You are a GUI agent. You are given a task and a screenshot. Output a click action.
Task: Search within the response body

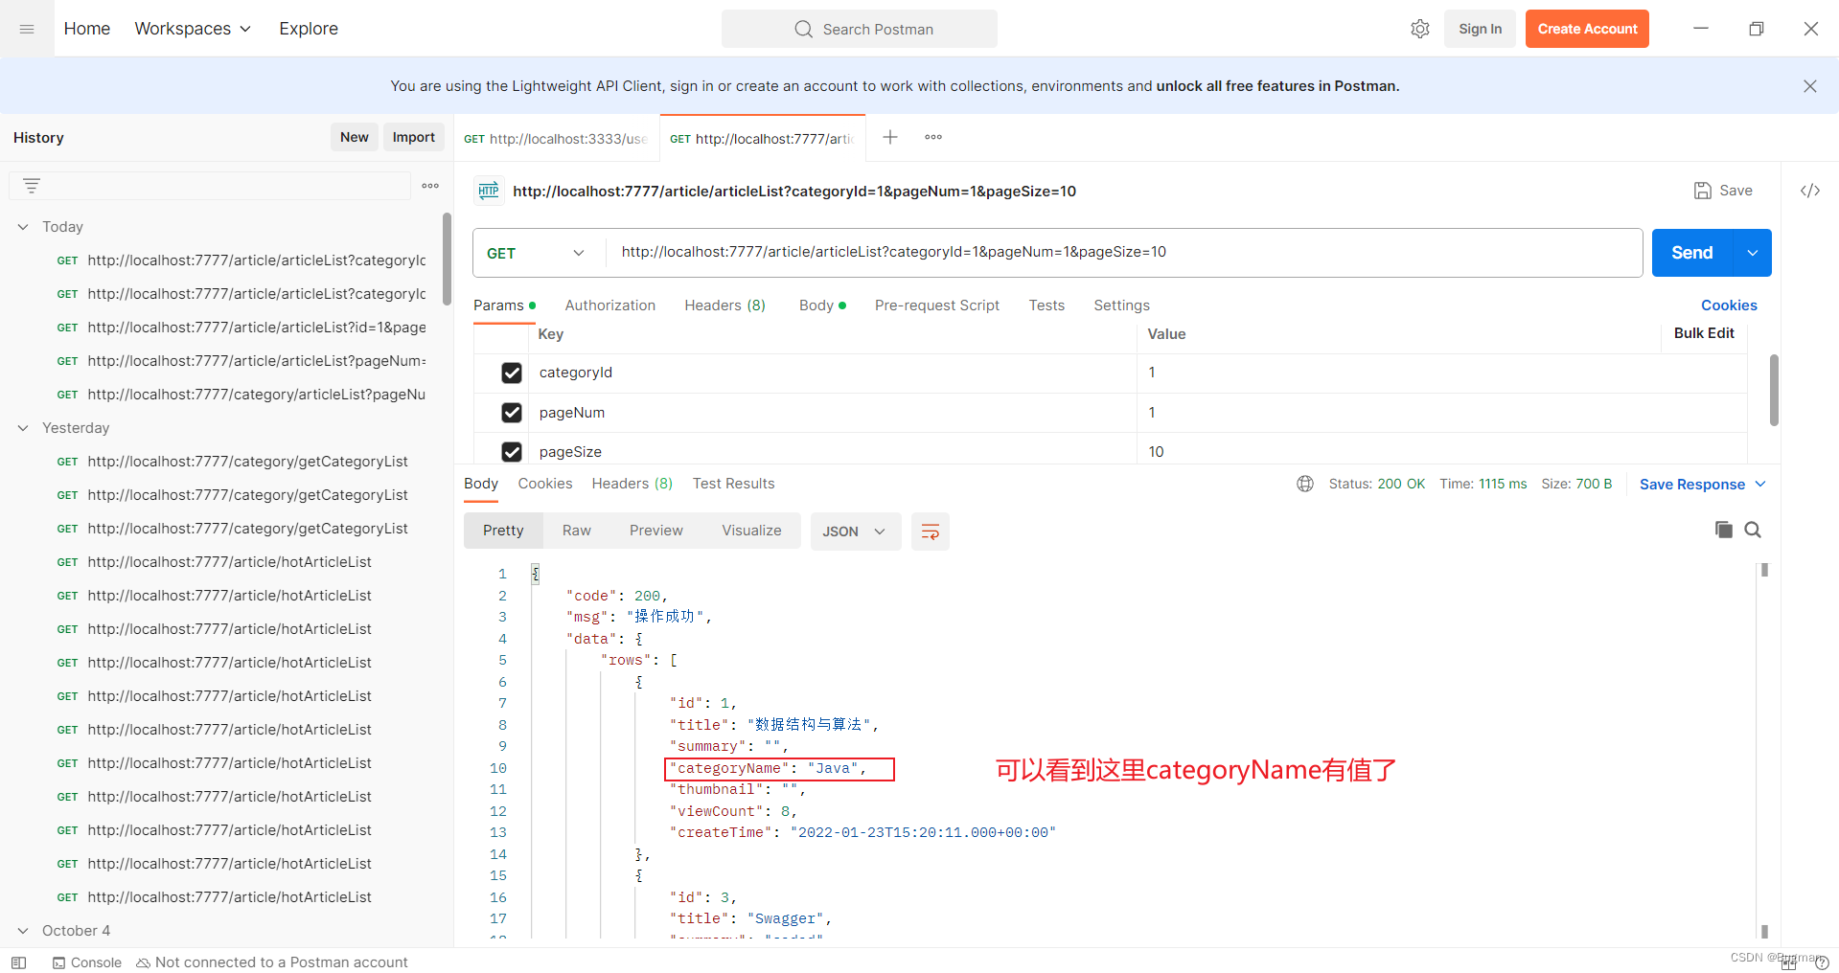[x=1753, y=530]
